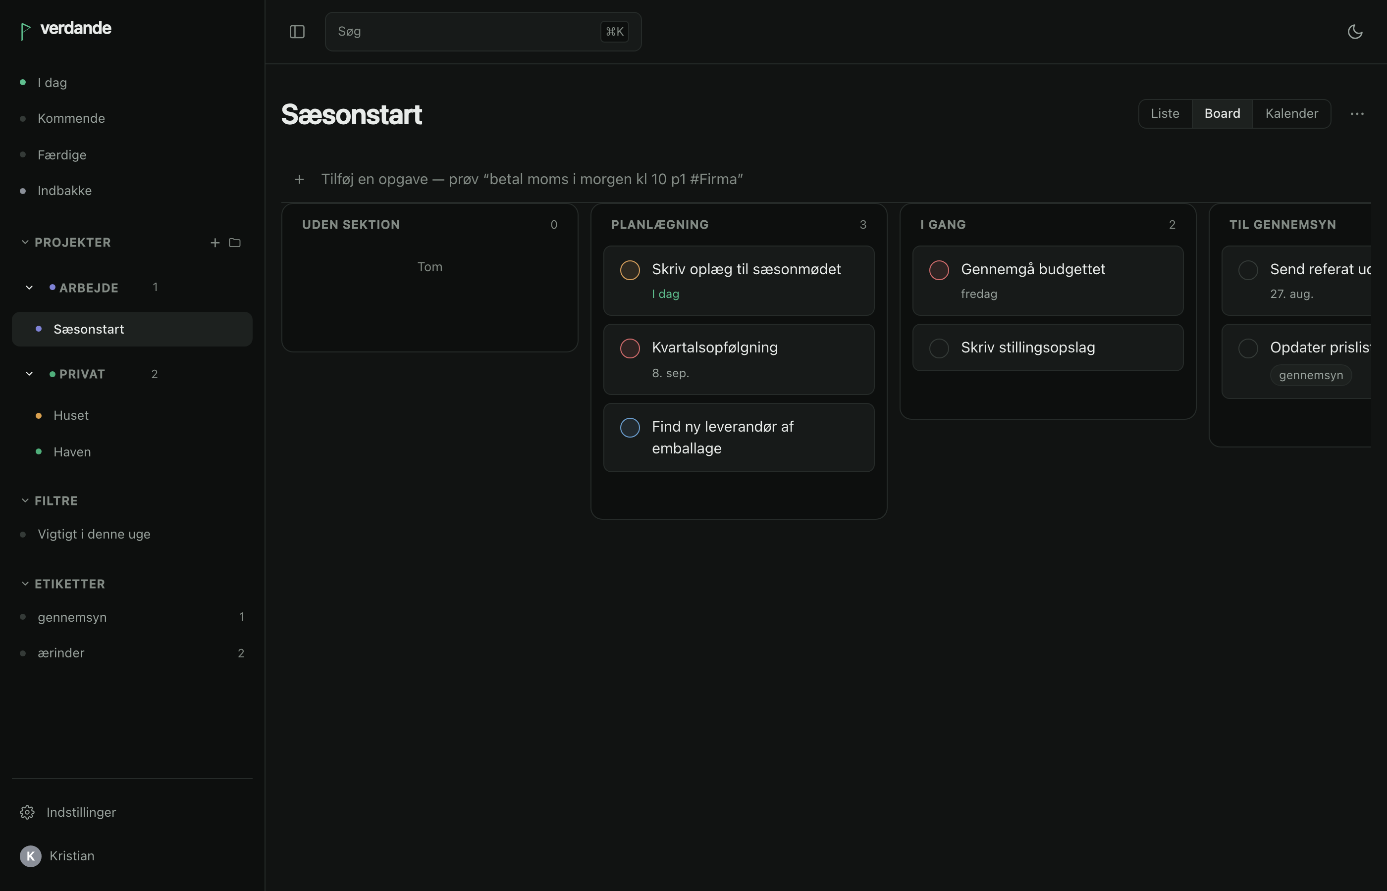Collapse the Arbejde folder chevron
1387x891 pixels.
tap(29, 288)
